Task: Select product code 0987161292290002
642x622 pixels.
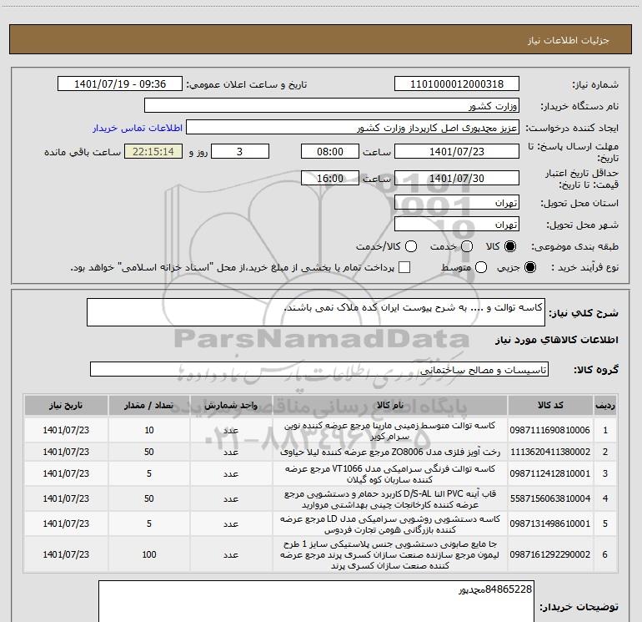Action: coord(550,554)
